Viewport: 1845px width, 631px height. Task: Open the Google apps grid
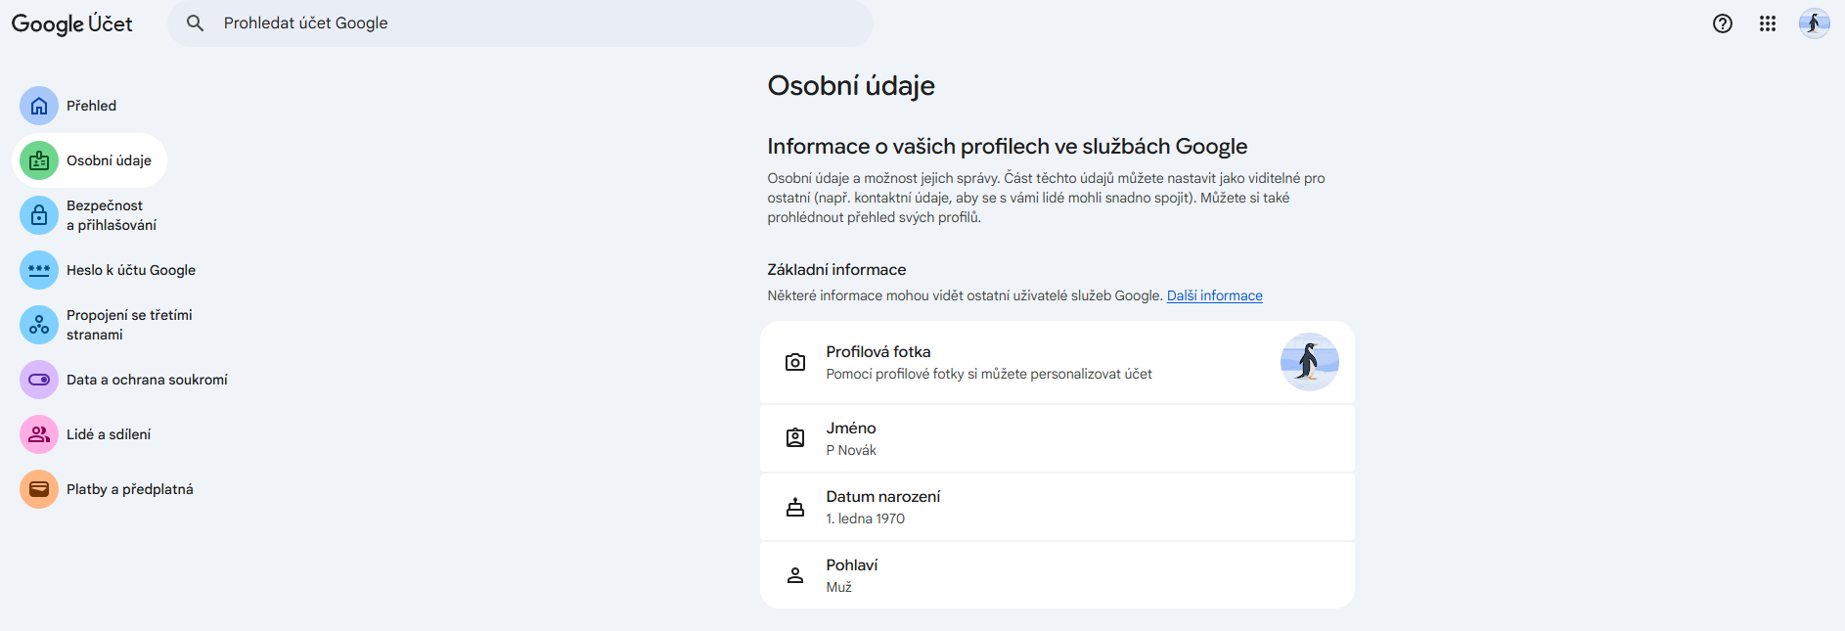tap(1767, 23)
